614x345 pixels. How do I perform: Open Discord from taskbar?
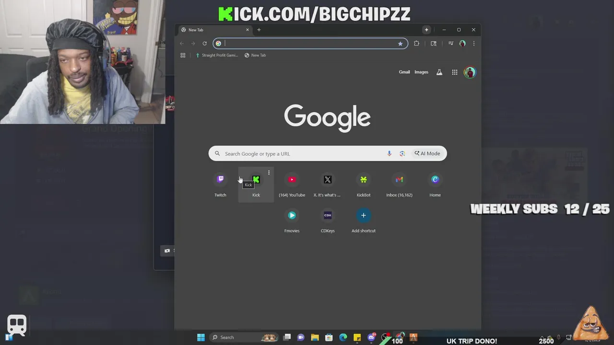(371, 337)
